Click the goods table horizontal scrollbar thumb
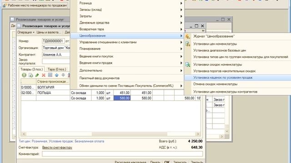The width and height of the screenshot is (291, 163). [130, 134]
